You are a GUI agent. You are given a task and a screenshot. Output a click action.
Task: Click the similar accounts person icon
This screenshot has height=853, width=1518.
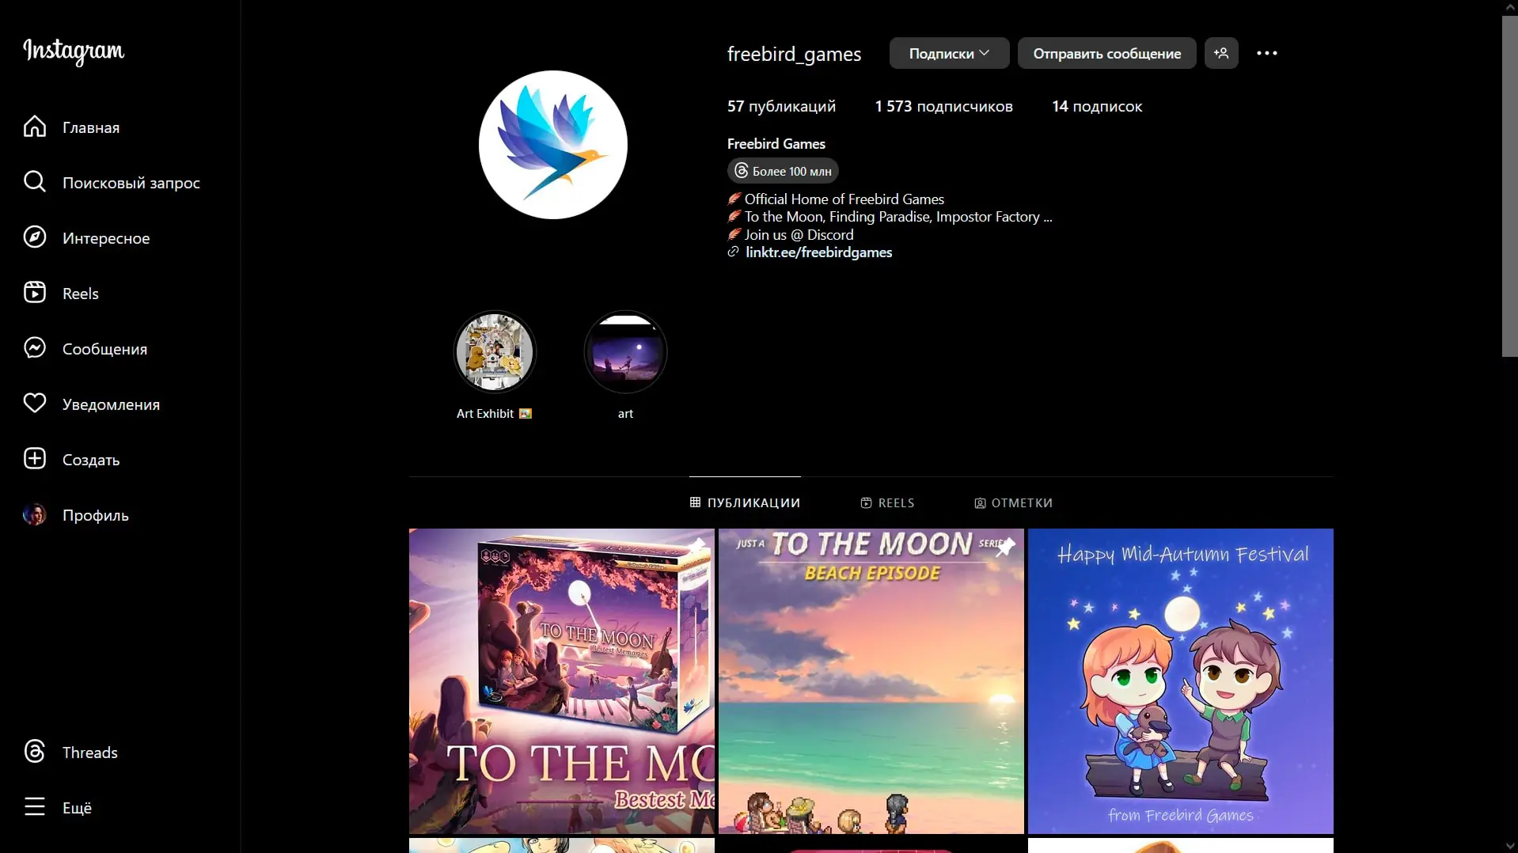coord(1220,53)
